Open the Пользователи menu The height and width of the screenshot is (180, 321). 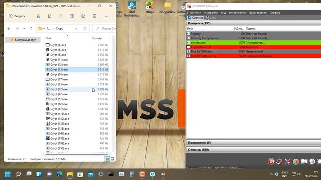(x=257, y=13)
